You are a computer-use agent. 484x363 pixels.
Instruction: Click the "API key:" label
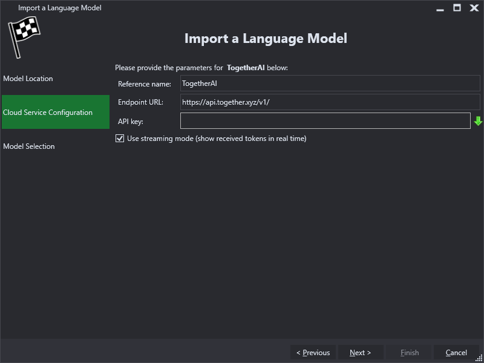(131, 122)
